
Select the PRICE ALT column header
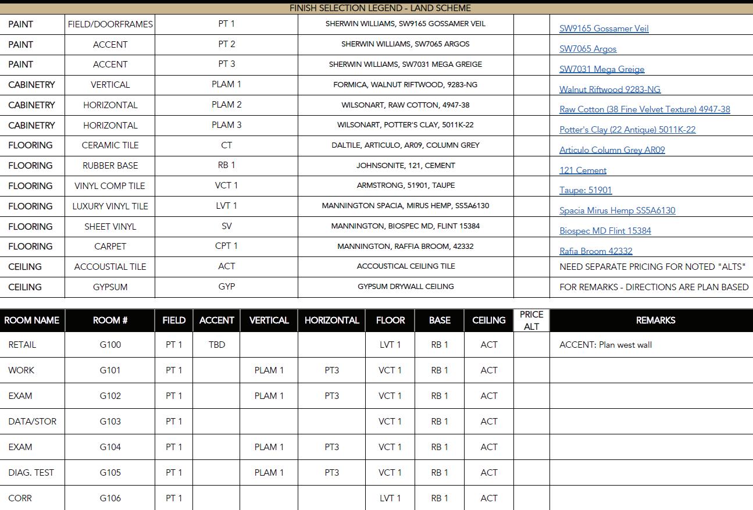[x=531, y=320]
